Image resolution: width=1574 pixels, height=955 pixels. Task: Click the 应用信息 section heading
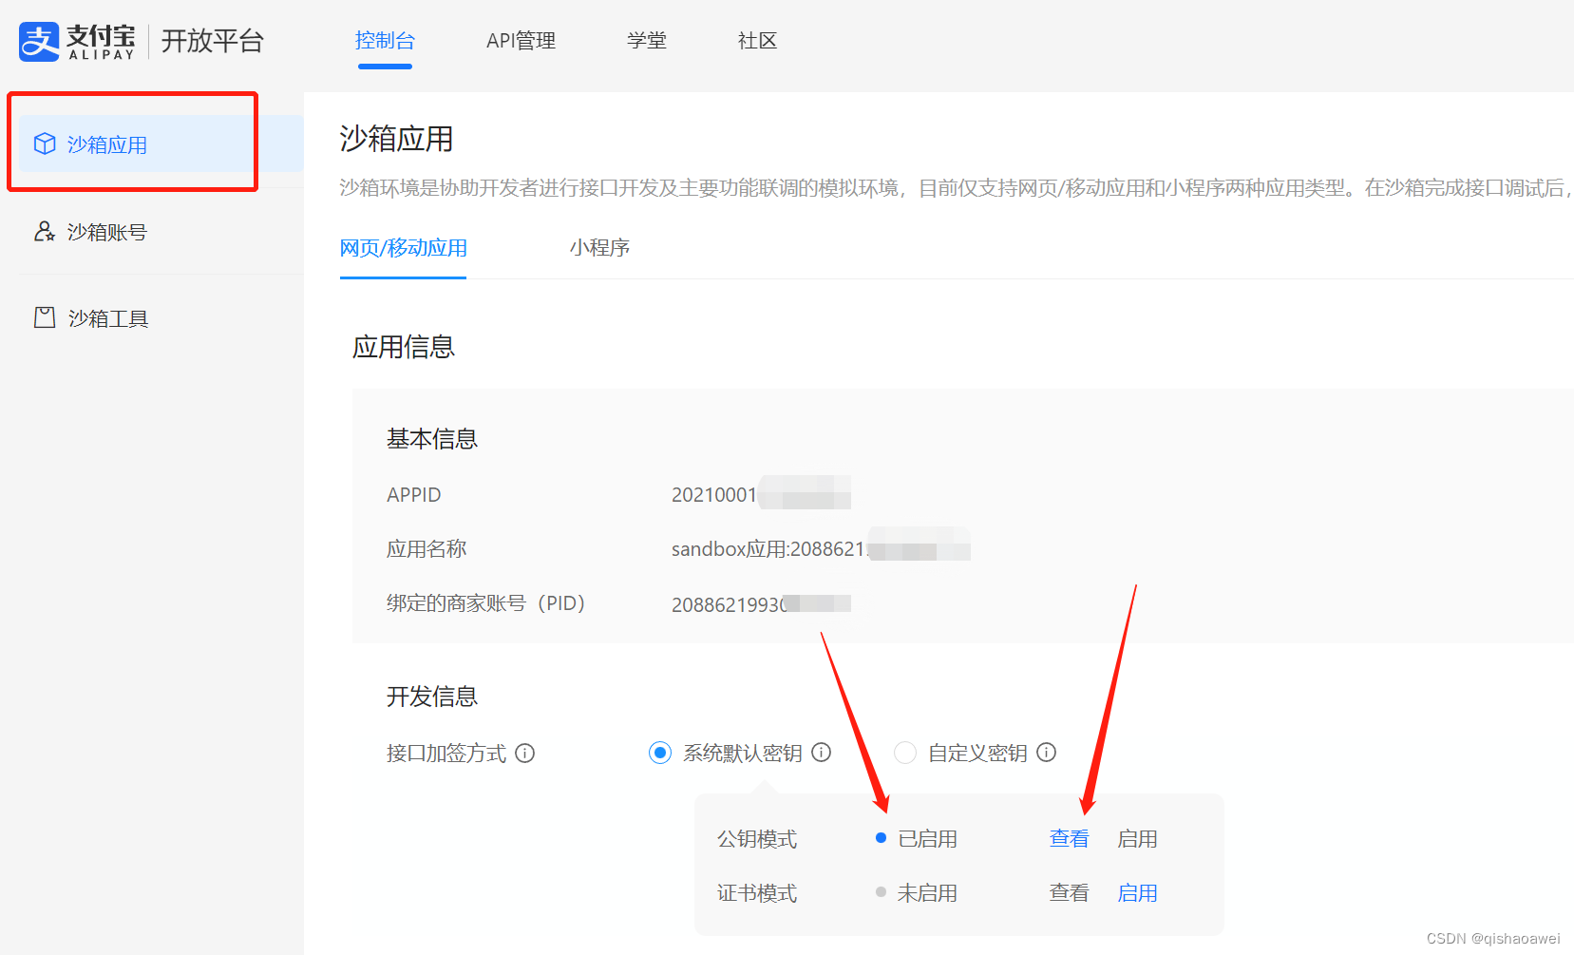pos(404,347)
